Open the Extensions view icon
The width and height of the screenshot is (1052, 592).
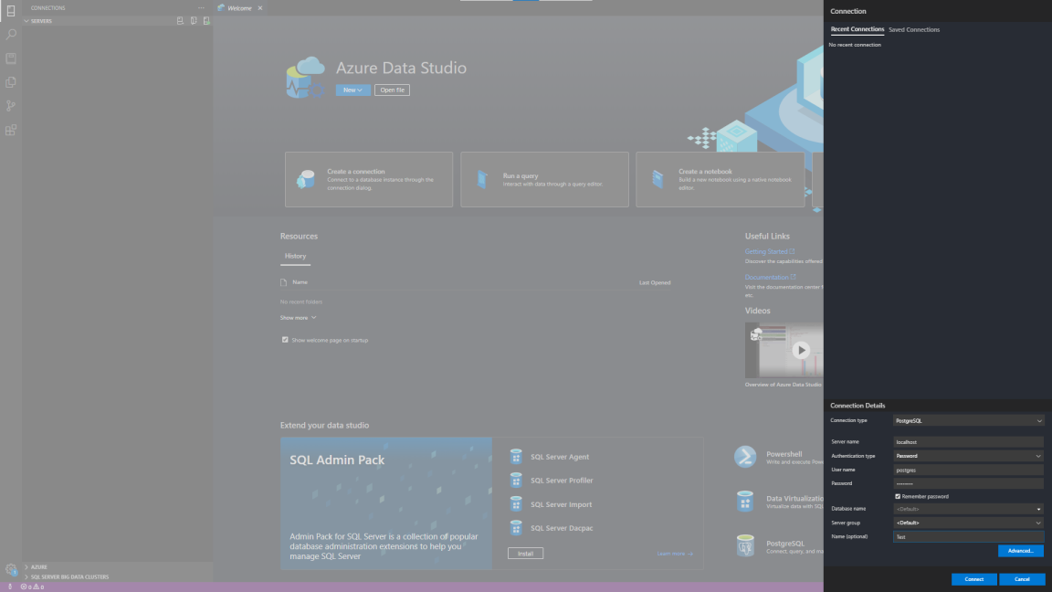coord(11,131)
